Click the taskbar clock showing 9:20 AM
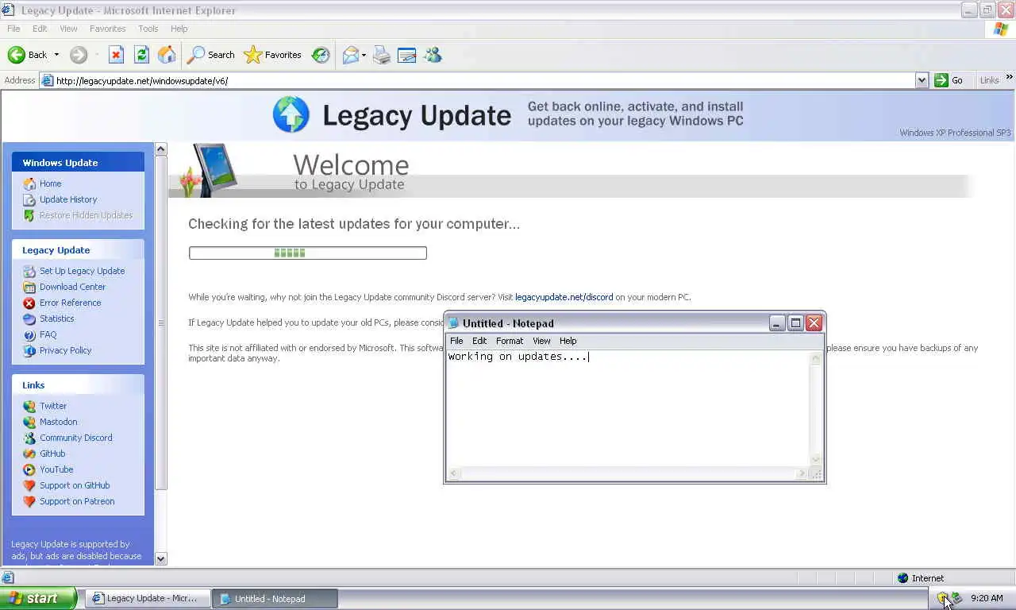The height and width of the screenshot is (610, 1016). [987, 598]
